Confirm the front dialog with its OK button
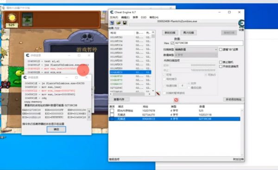 pyautogui.click(x=57, y=129)
